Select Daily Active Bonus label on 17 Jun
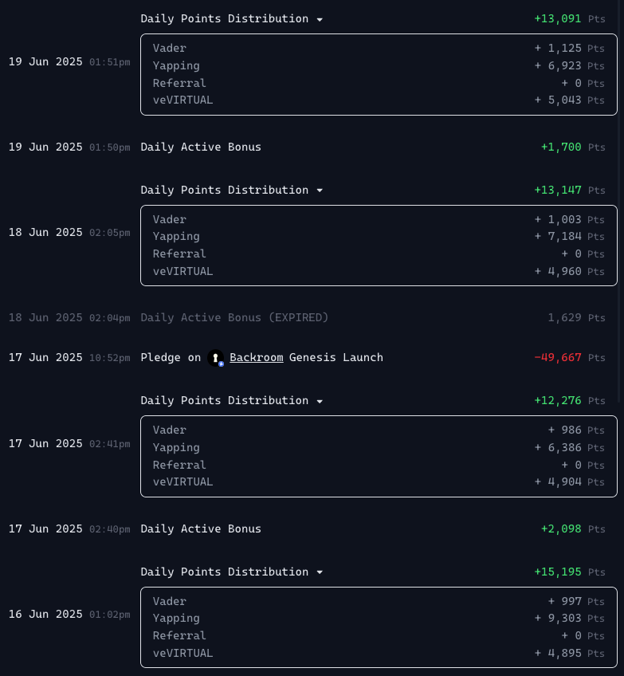This screenshot has height=676, width=624. click(x=201, y=529)
